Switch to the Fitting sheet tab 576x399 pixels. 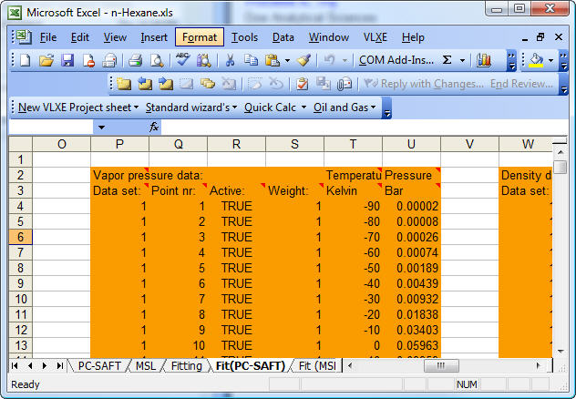click(x=187, y=366)
